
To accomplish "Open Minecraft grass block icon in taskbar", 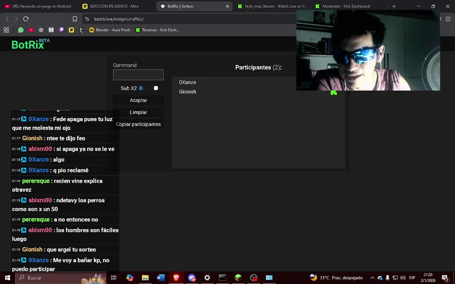I will click(x=238, y=278).
